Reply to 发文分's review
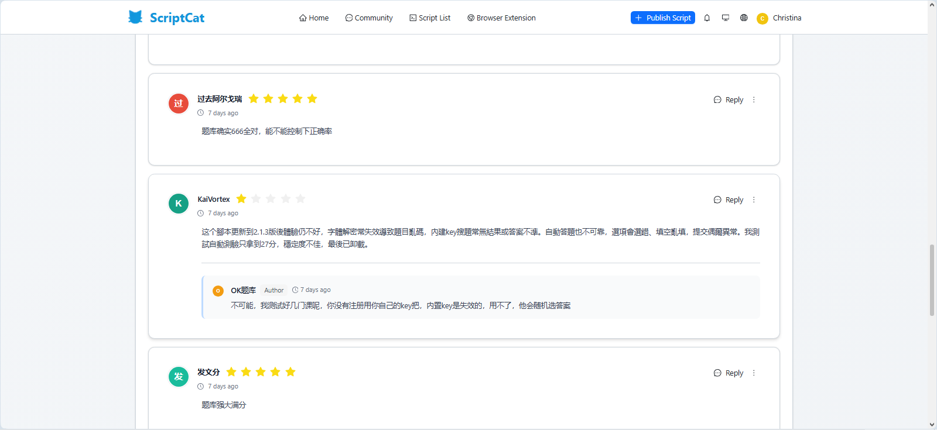The width and height of the screenshot is (937, 430). coord(729,373)
